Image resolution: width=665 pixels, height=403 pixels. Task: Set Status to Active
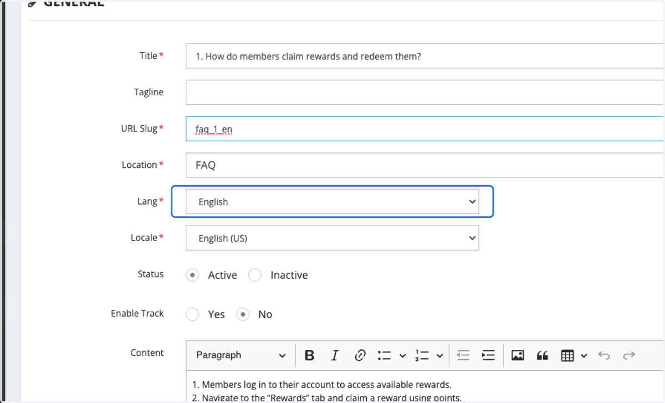(x=192, y=275)
